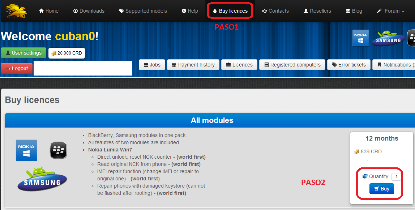Screen dimensions: 415x210
Task: Open the User settings button
Action: 23,53
